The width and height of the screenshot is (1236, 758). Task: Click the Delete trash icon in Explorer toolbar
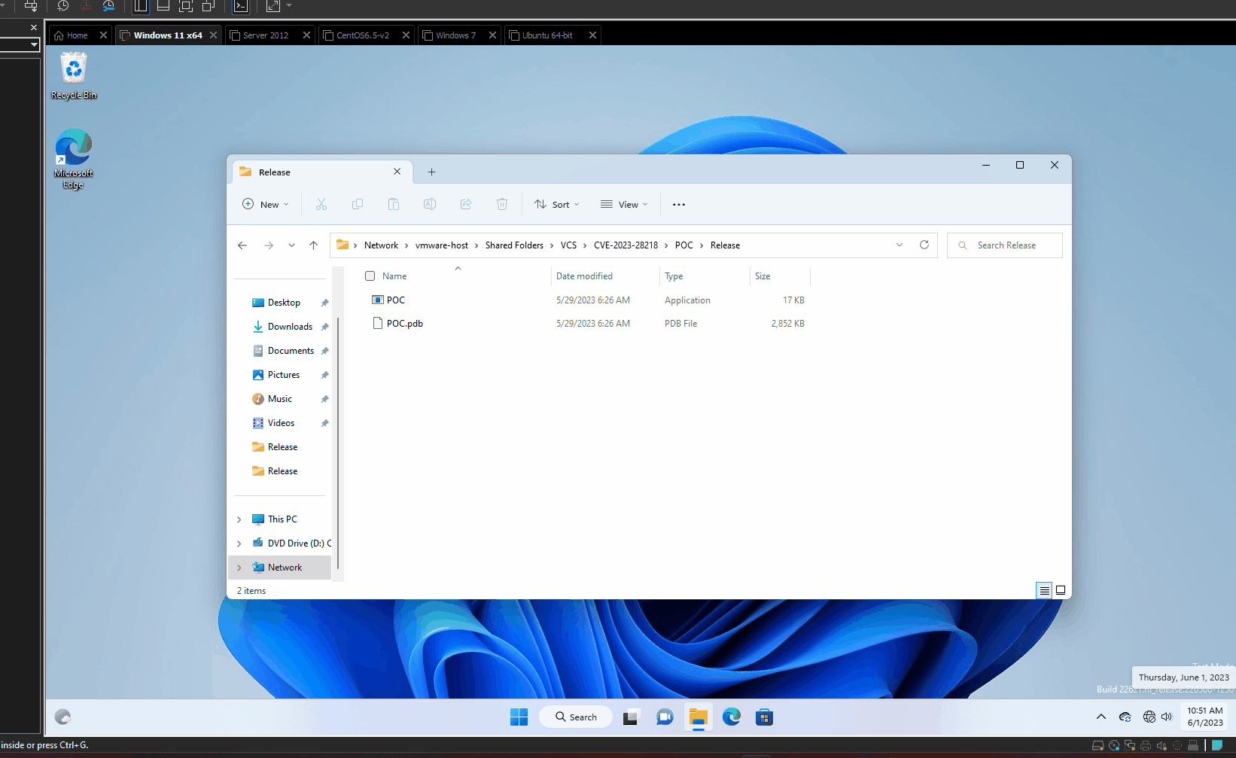(x=502, y=204)
